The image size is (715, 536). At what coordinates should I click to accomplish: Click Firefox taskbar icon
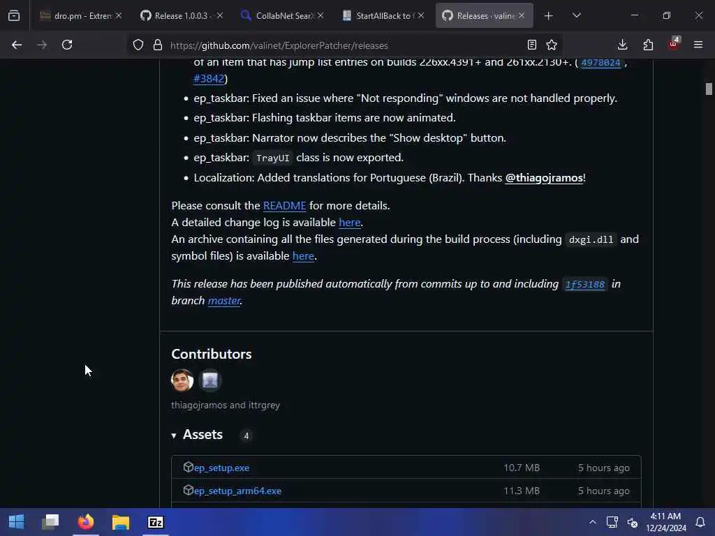tap(86, 522)
